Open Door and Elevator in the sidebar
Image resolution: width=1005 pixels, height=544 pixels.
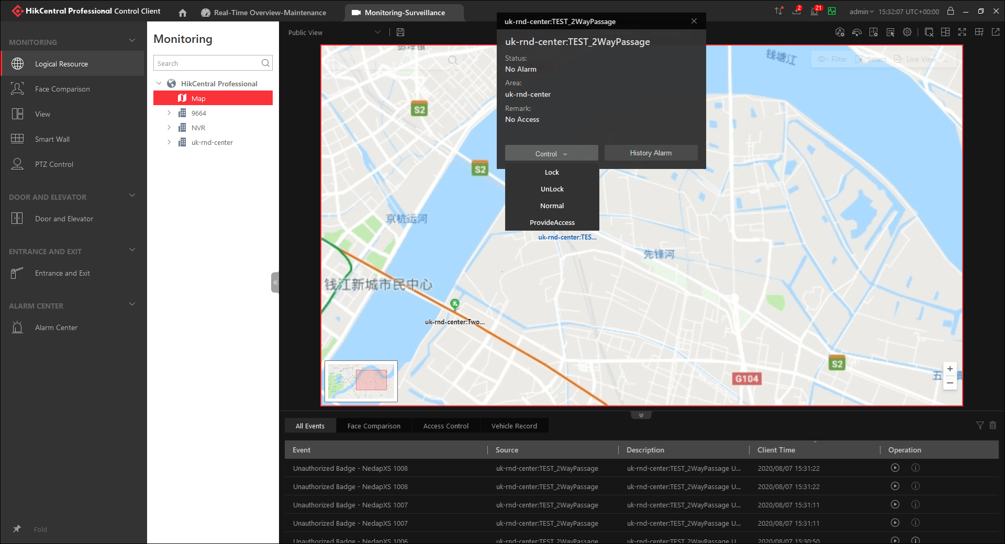tap(72, 219)
